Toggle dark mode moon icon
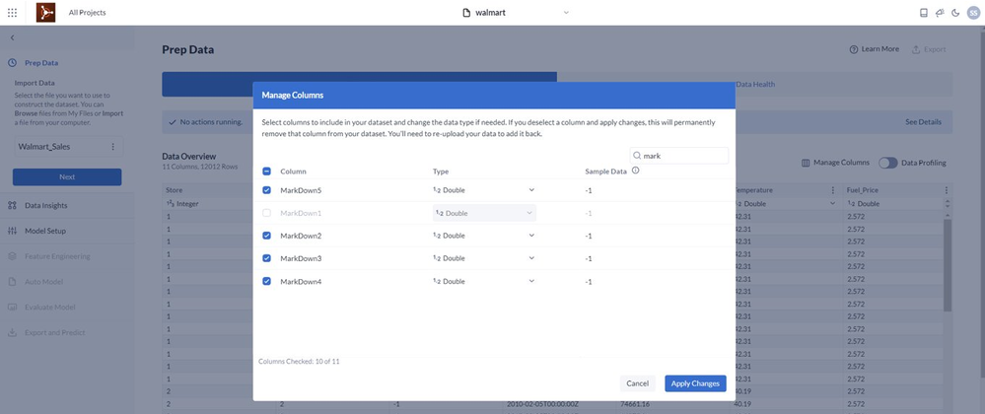Screen dimensions: 985x414 click(x=955, y=13)
